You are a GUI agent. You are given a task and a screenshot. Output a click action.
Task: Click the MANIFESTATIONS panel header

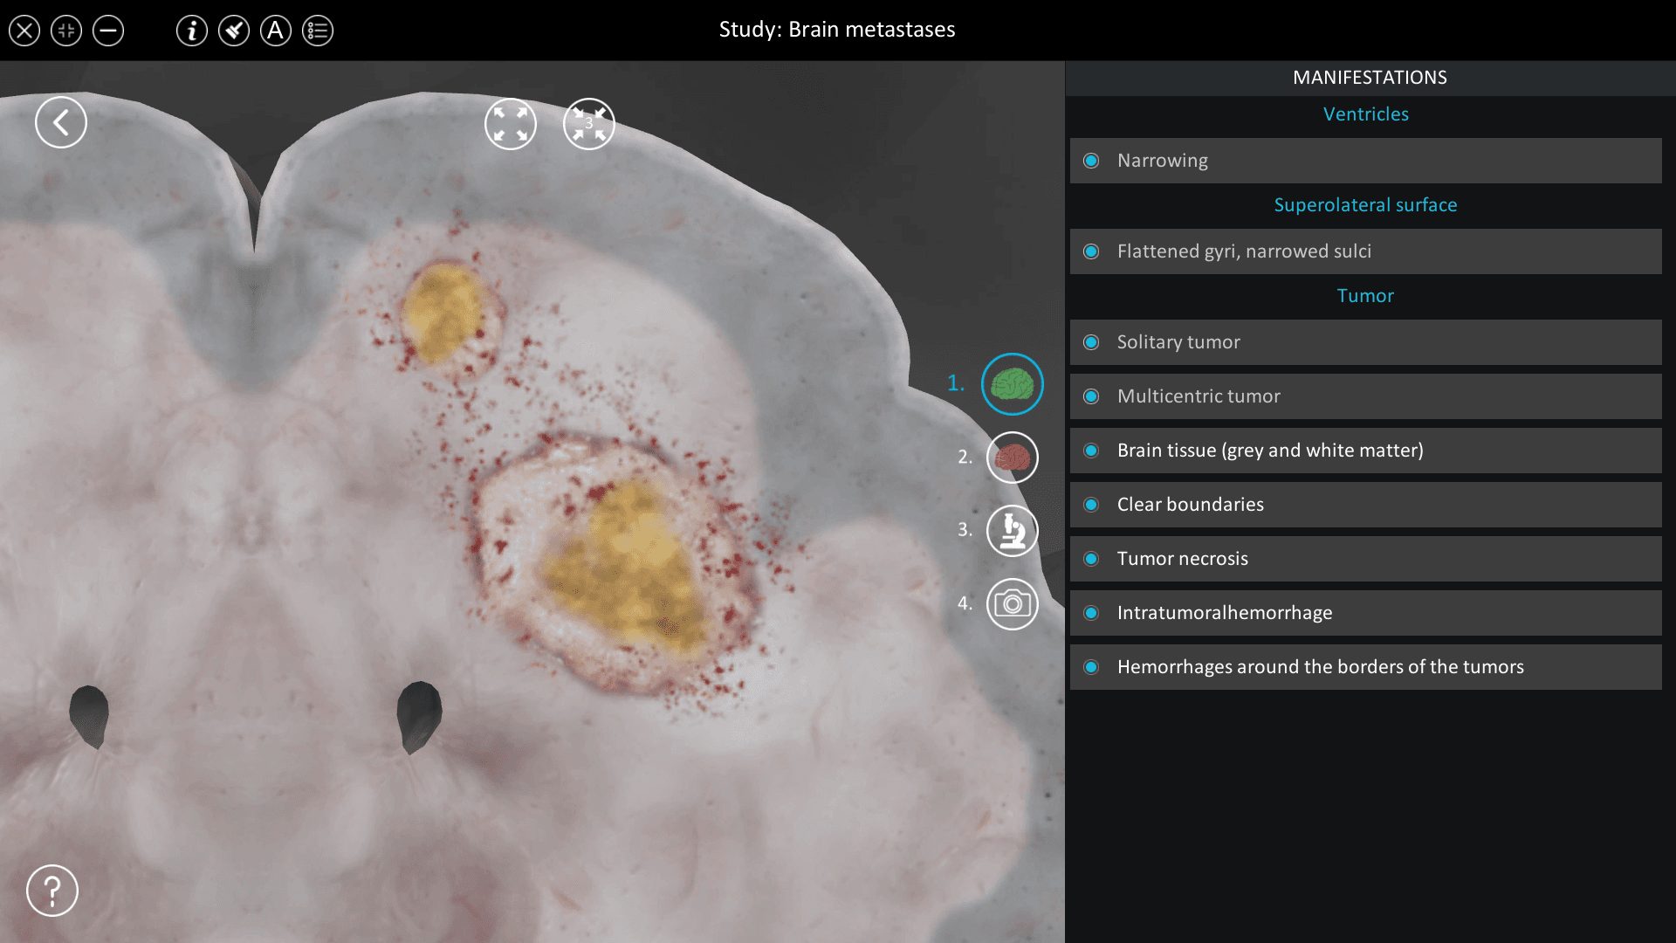tap(1370, 78)
